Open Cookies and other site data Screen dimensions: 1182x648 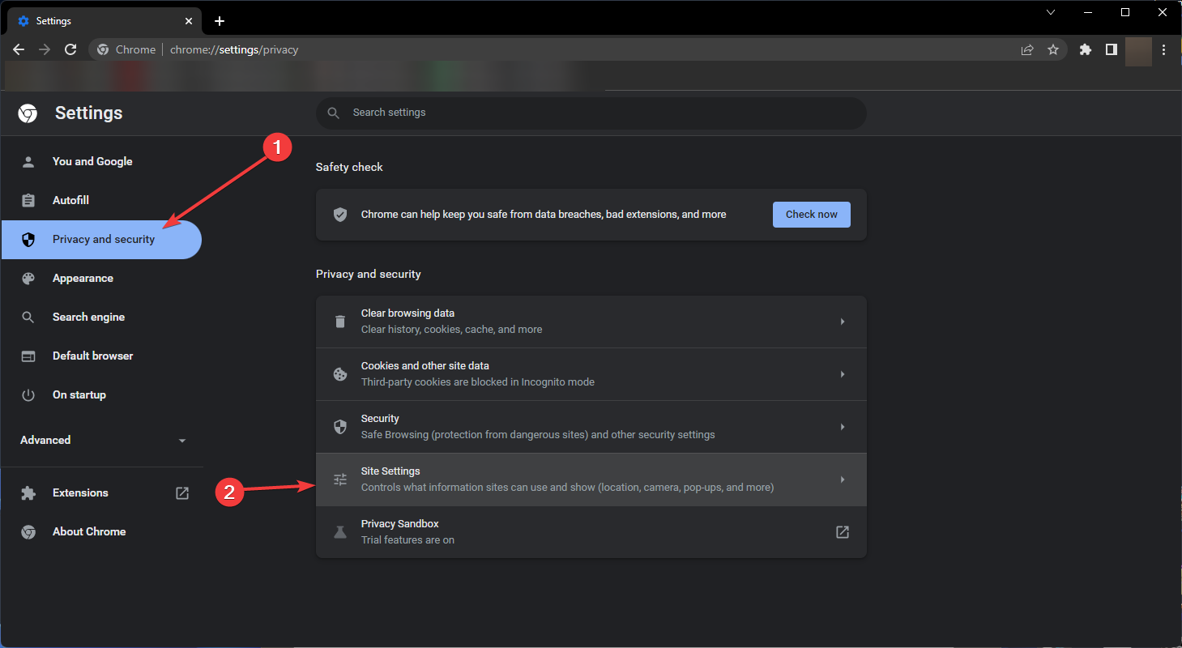point(590,374)
